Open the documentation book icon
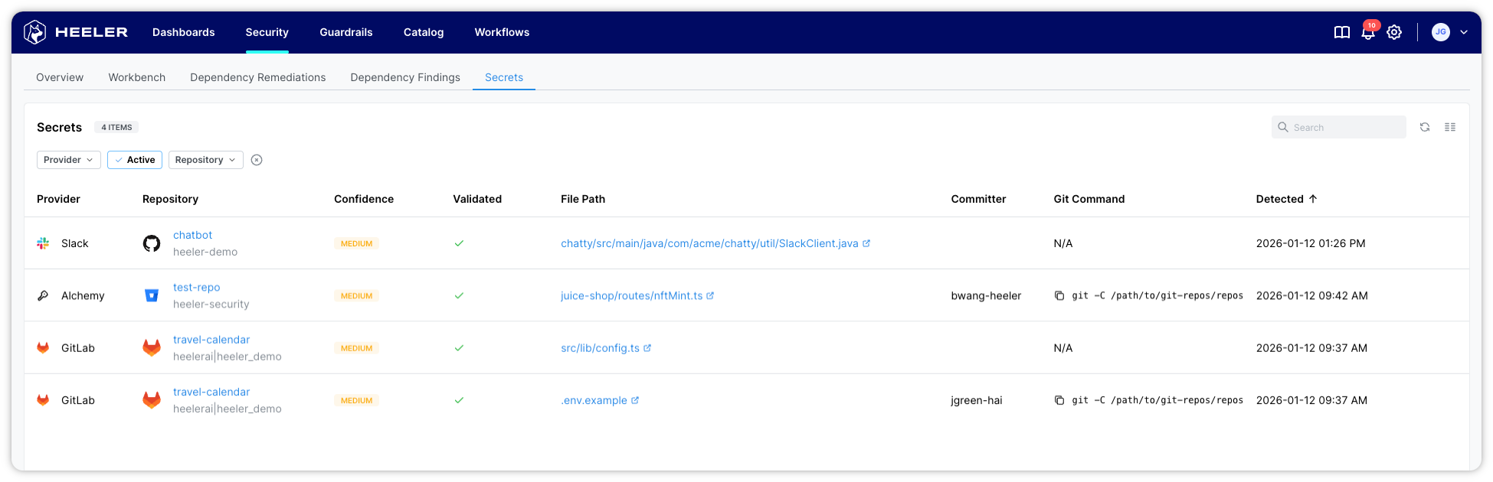The width and height of the screenshot is (1493, 482). pos(1341,32)
